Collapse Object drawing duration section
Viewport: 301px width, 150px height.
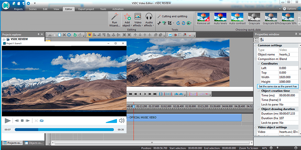pyautogui.click(x=259, y=109)
